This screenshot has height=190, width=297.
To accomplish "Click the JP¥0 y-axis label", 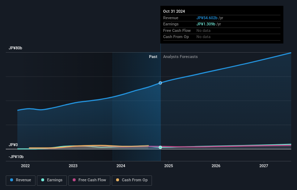I will 13,145.
